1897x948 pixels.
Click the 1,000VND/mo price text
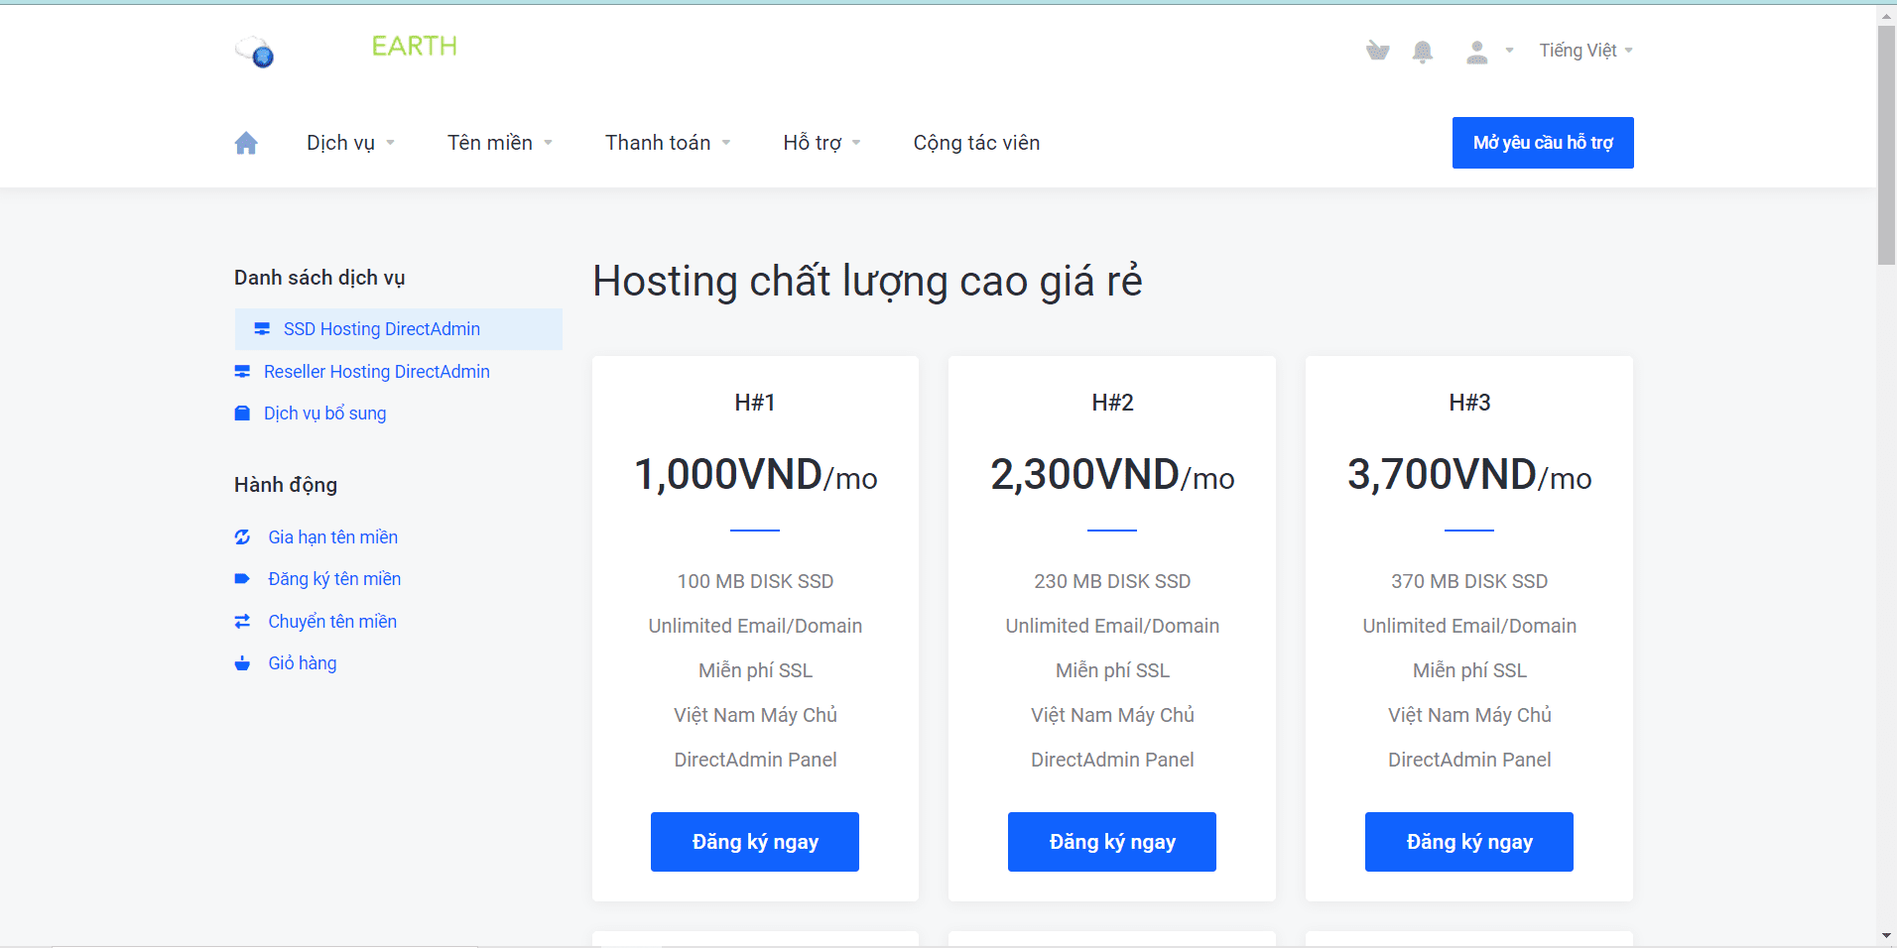755,475
